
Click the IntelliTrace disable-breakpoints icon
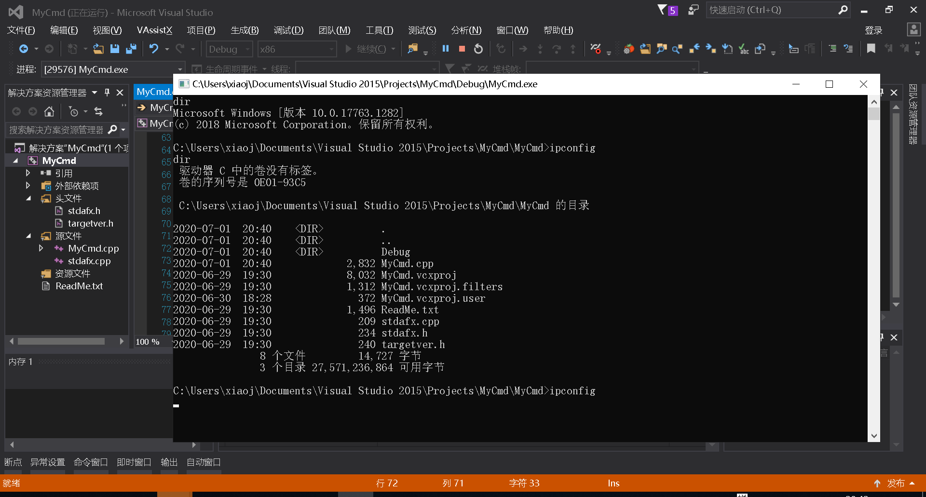[596, 49]
